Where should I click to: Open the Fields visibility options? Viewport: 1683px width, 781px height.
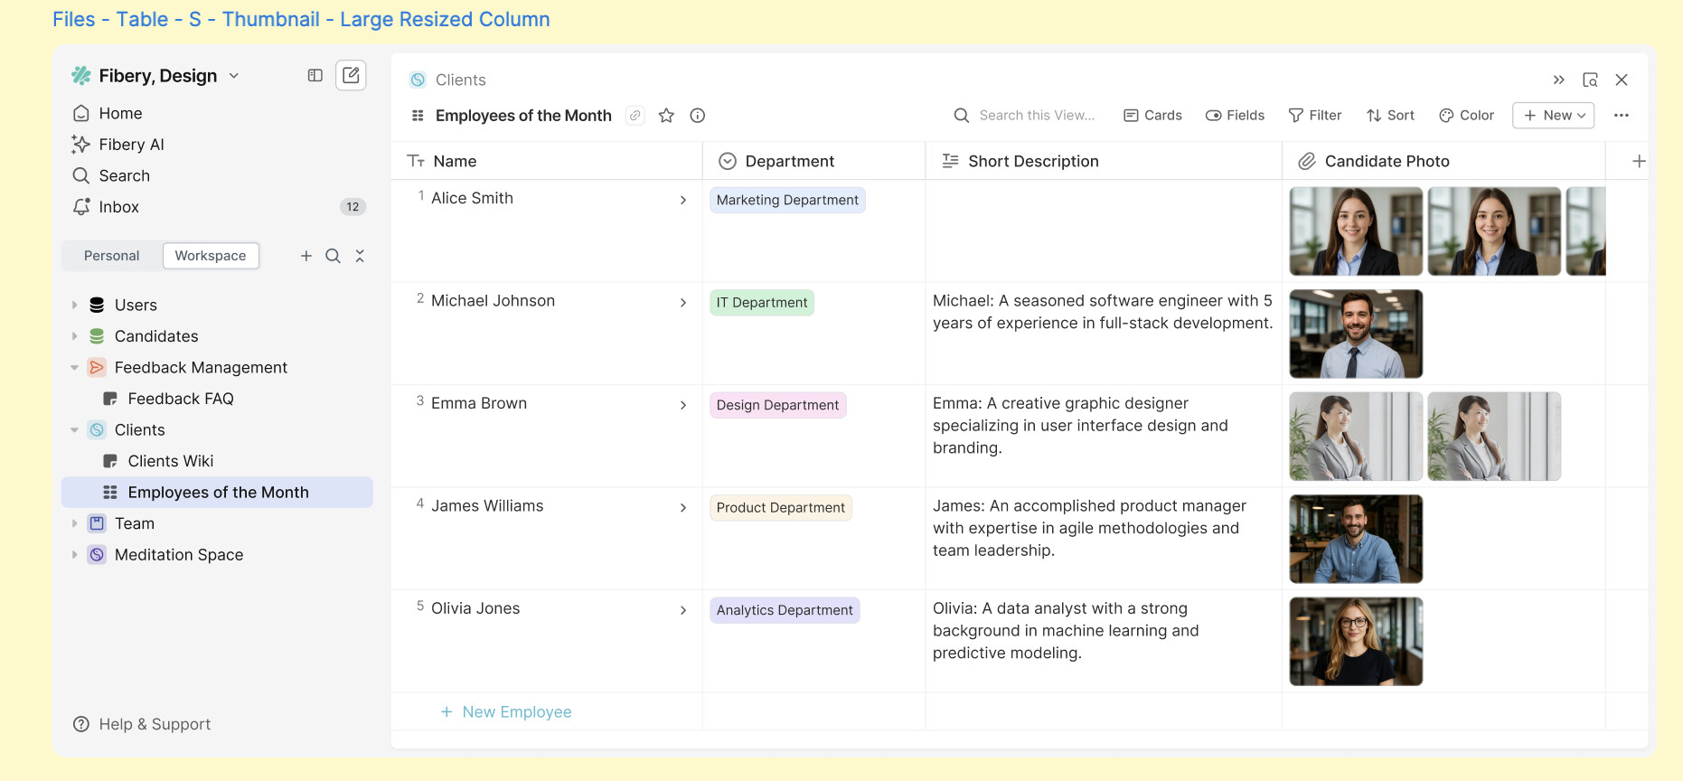pos(1235,116)
